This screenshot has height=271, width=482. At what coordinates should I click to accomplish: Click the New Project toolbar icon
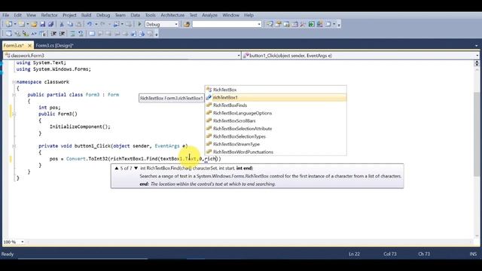tap(8, 24)
